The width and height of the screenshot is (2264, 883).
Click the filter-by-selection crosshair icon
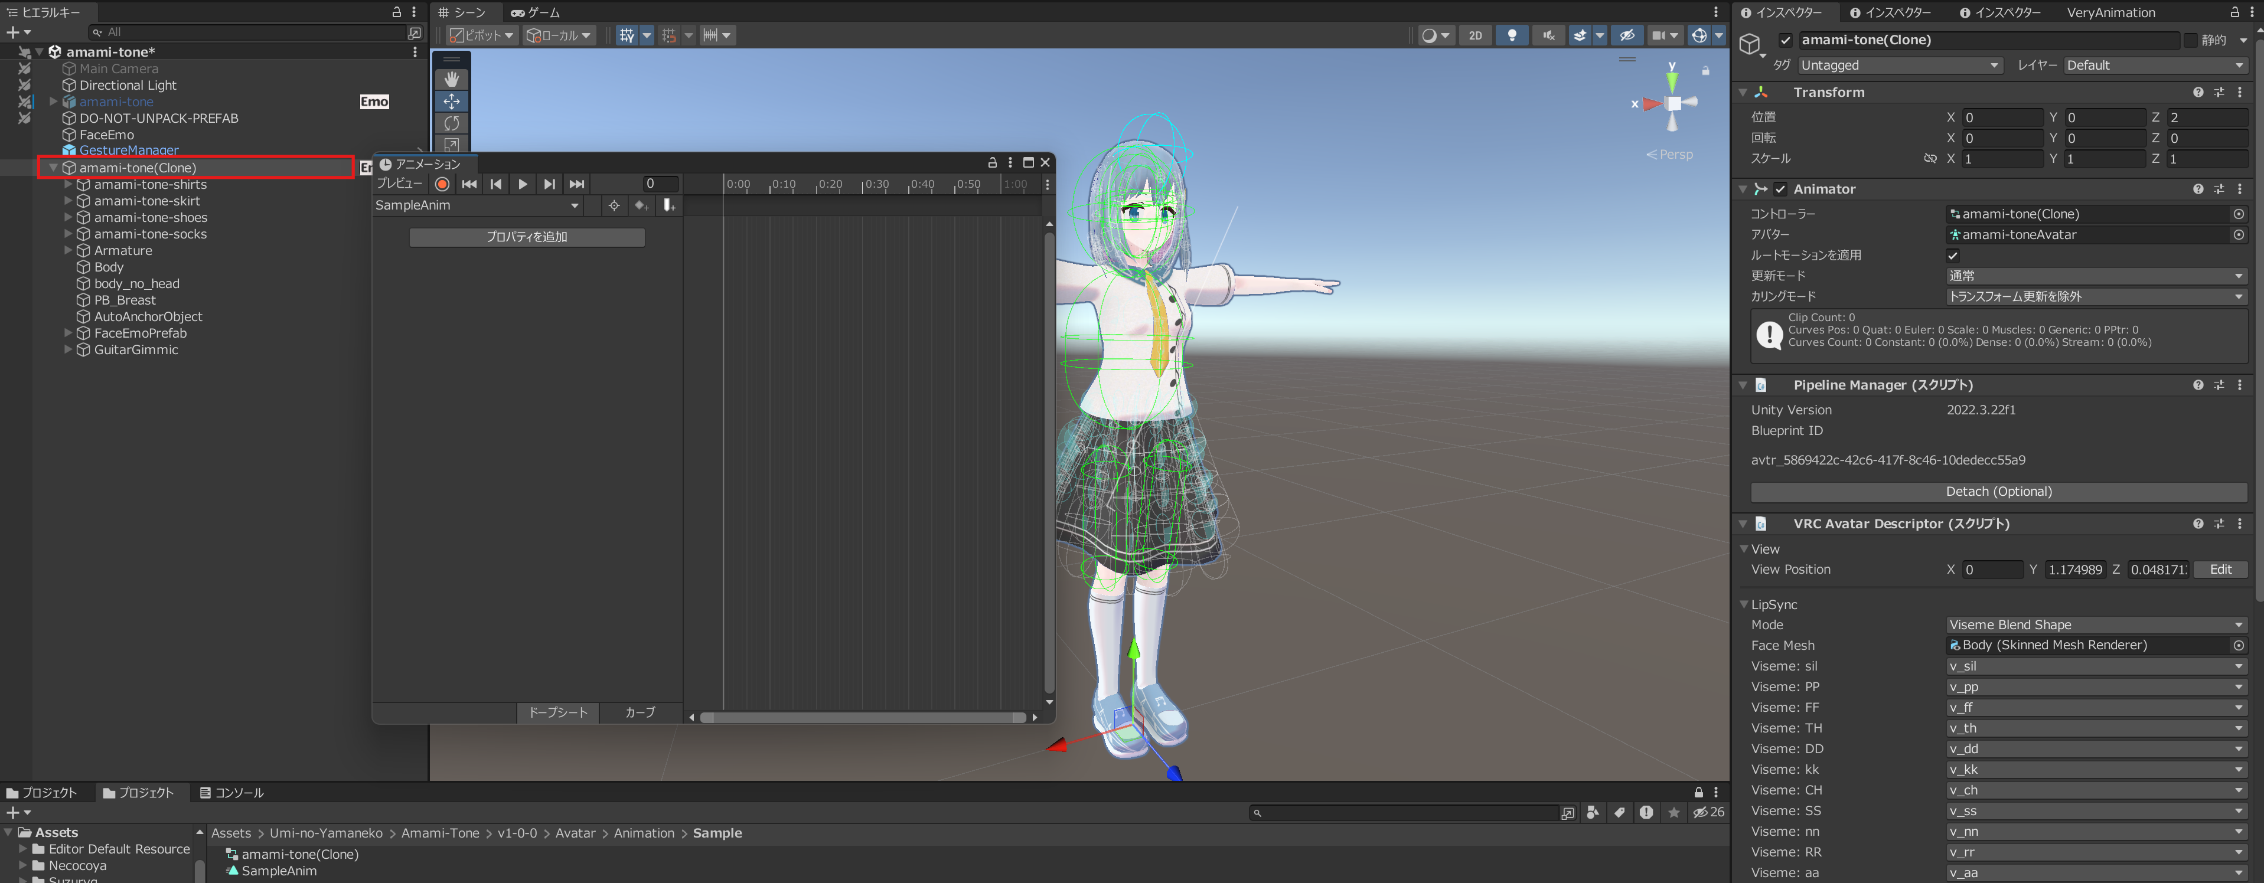click(614, 205)
